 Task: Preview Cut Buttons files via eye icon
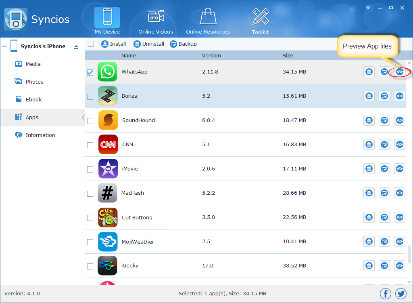400,217
